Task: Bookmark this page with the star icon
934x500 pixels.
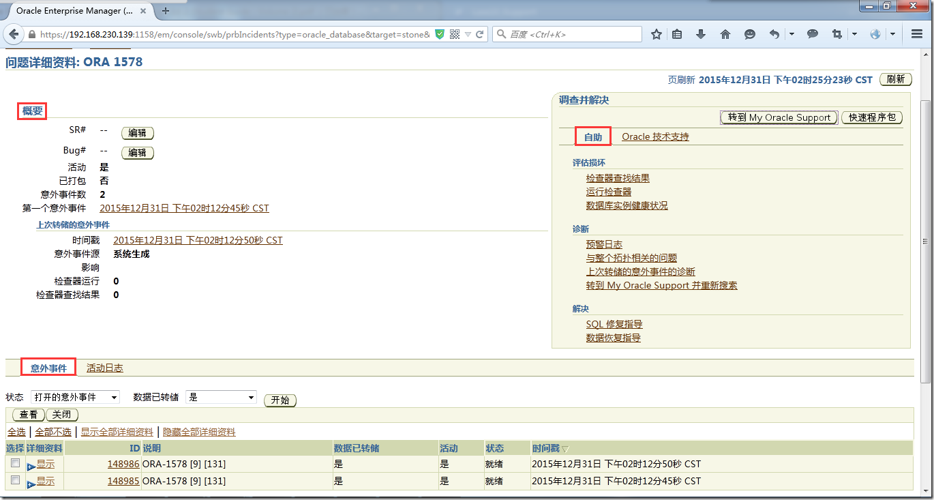Action: (x=656, y=34)
